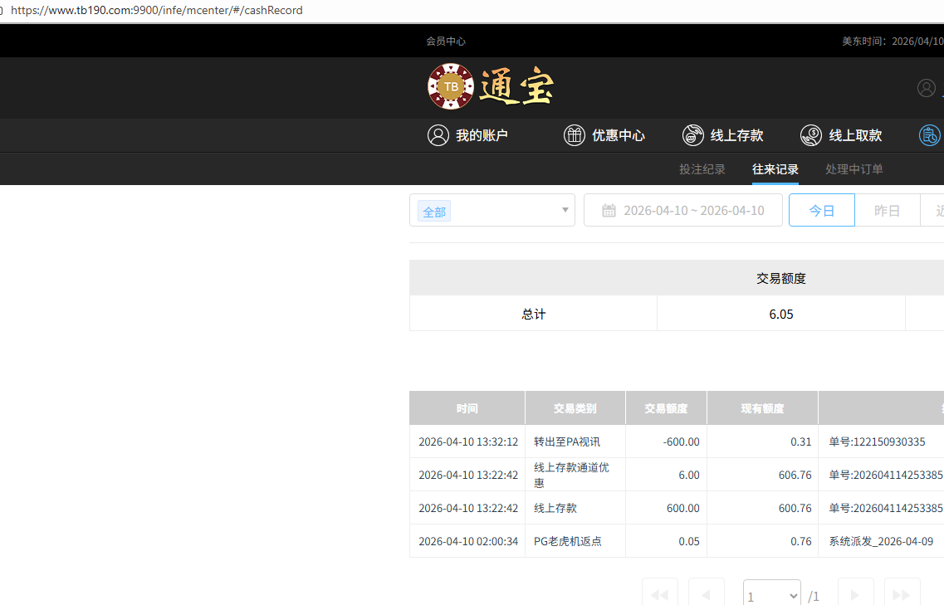Viewport: 944px width, 605px height.
Task: Open the user profile avatar icon
Action: 926,88
